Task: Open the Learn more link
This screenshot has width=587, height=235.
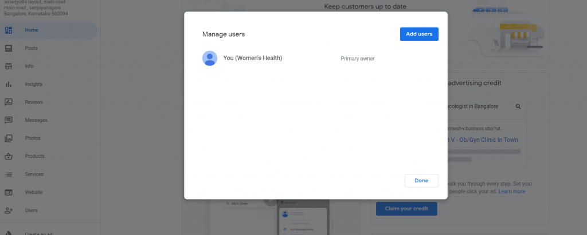Action: [x=512, y=192]
